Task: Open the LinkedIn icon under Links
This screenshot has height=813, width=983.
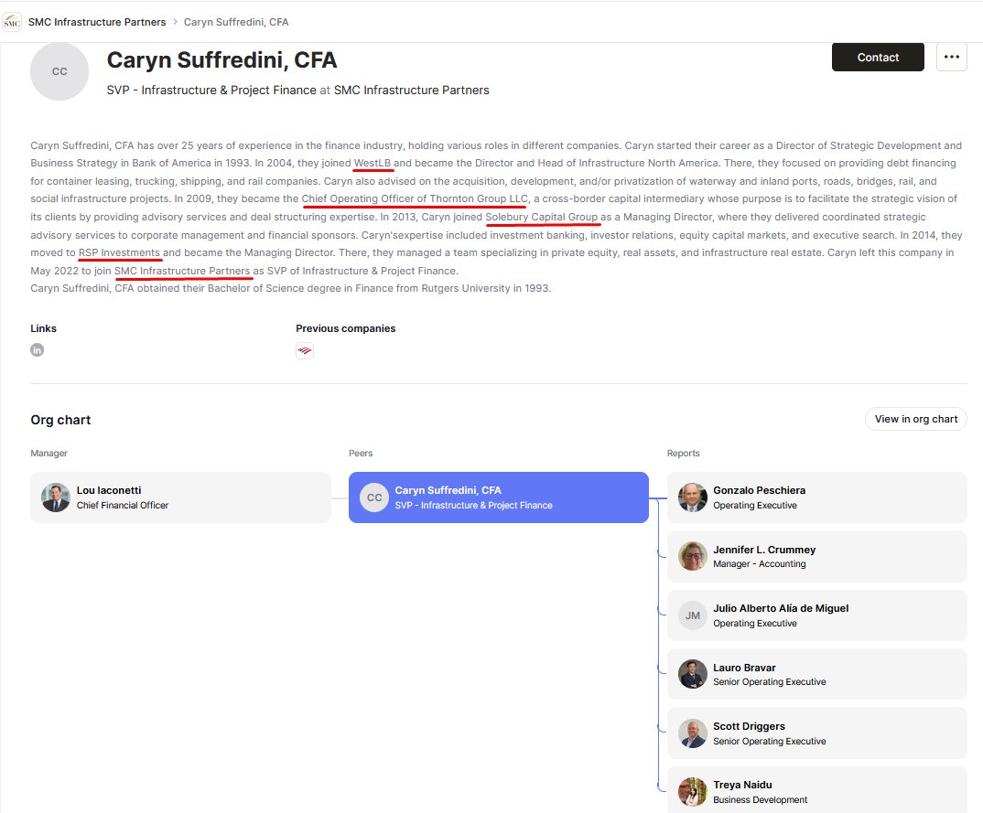Action: tap(37, 350)
